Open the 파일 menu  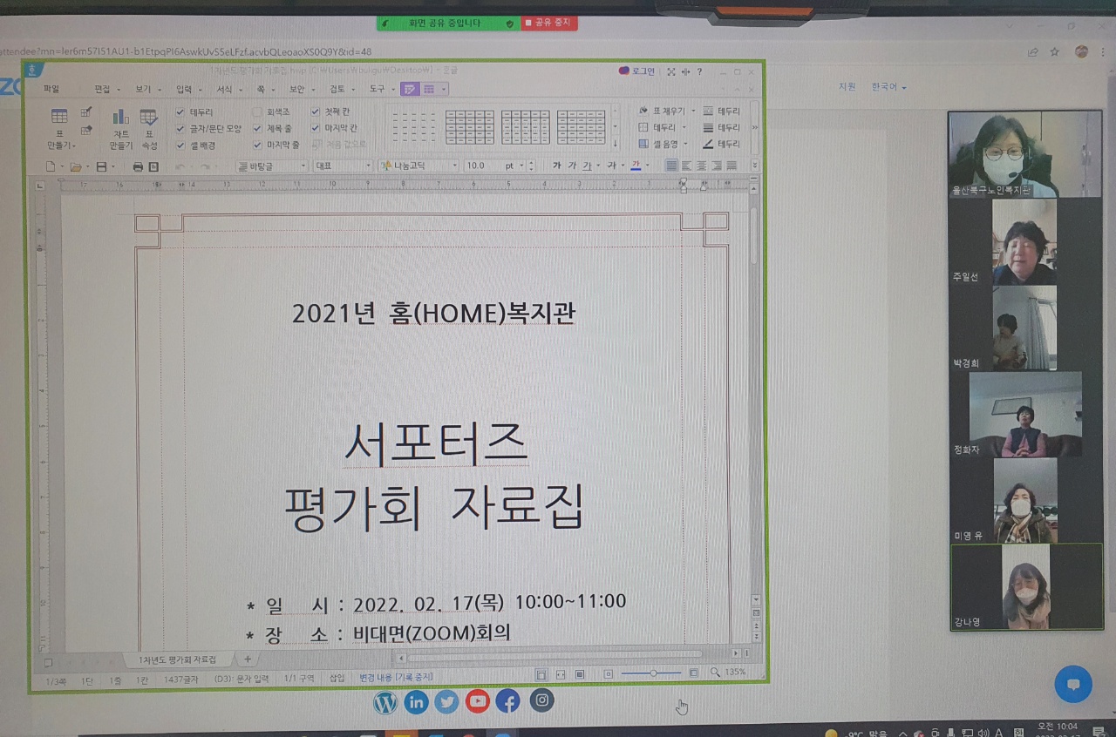51,89
